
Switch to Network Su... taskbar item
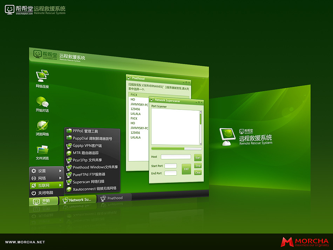78,200
